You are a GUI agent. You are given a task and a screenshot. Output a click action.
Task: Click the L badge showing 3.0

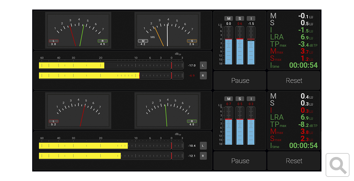pos(54,41)
